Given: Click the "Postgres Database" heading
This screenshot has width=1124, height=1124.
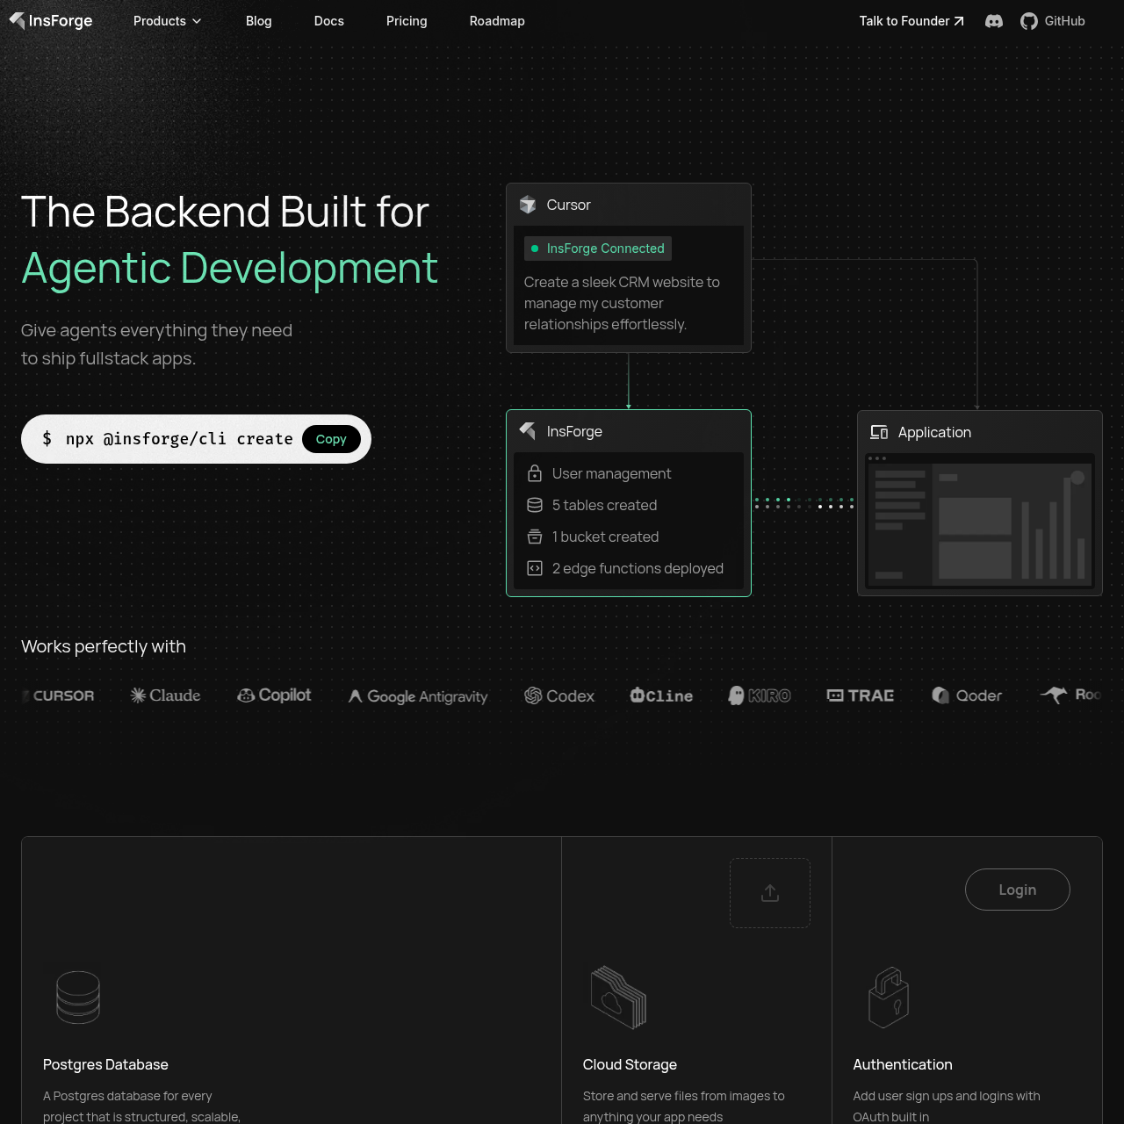Looking at the screenshot, I should [x=105, y=1064].
